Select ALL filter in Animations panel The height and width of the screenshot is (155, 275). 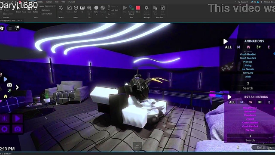click(228, 47)
